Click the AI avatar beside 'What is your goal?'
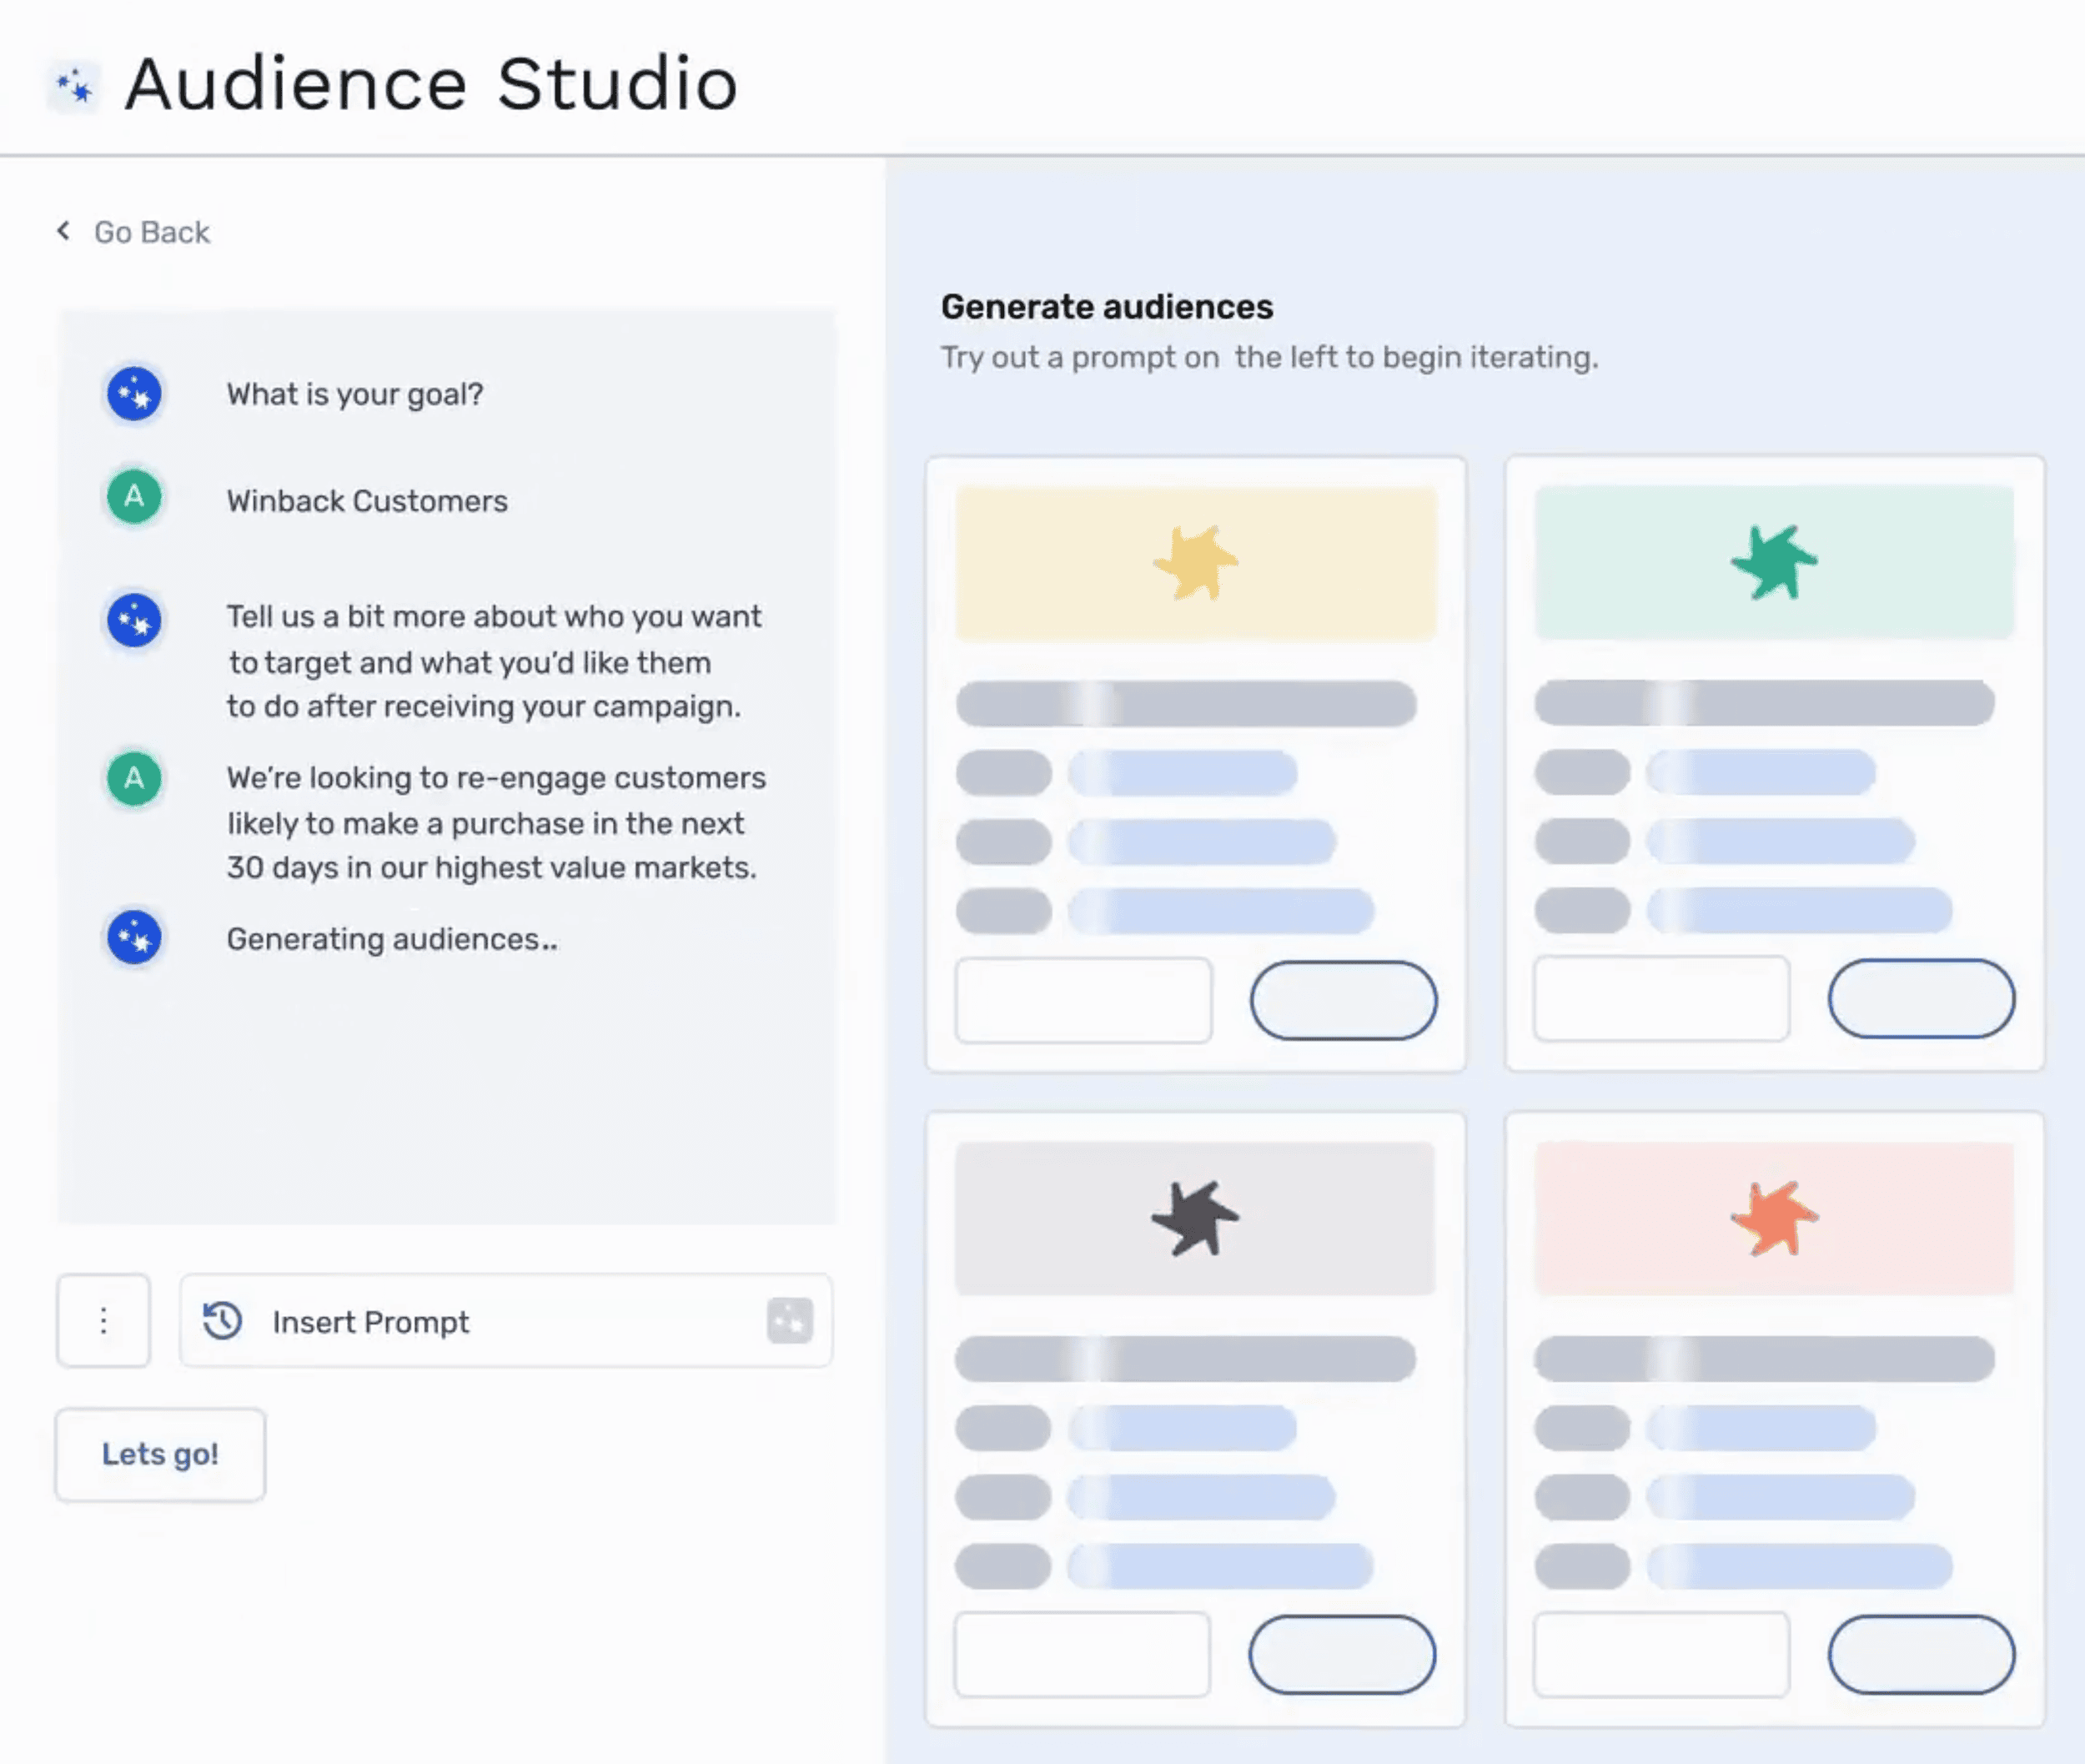The image size is (2085, 1764). click(133, 394)
